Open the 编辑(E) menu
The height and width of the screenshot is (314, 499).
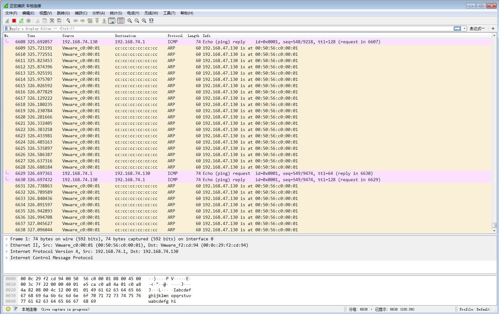click(x=28, y=13)
